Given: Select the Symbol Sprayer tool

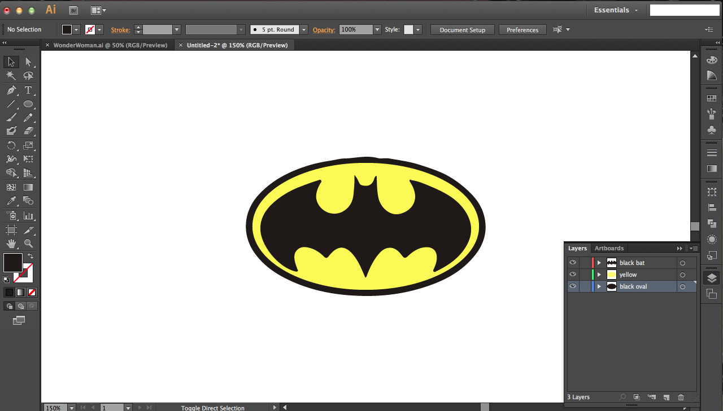Looking at the screenshot, I should (x=11, y=215).
